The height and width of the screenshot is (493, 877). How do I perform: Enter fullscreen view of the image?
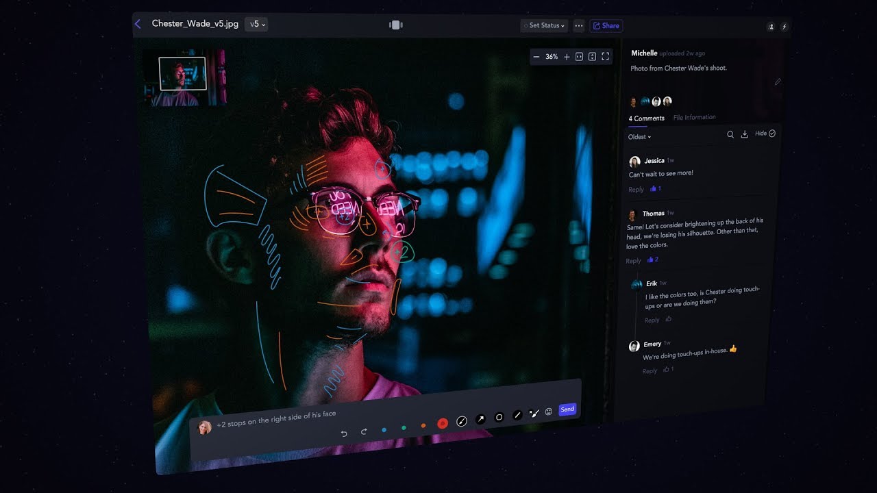click(605, 57)
